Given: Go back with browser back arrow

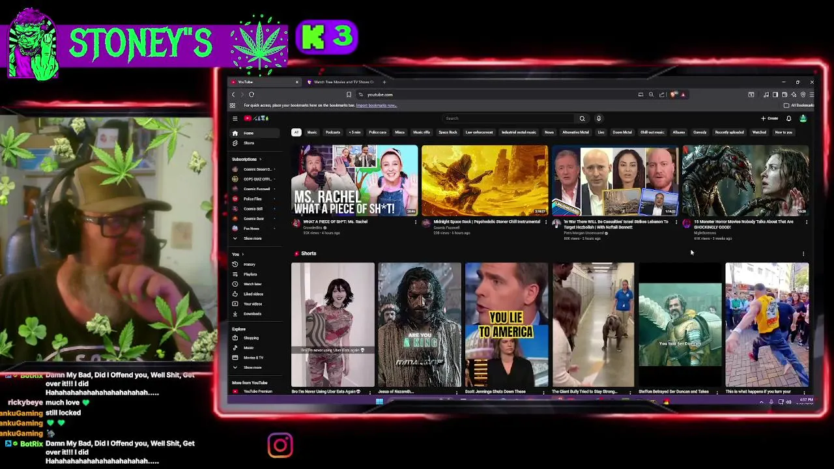Looking at the screenshot, I should [233, 94].
